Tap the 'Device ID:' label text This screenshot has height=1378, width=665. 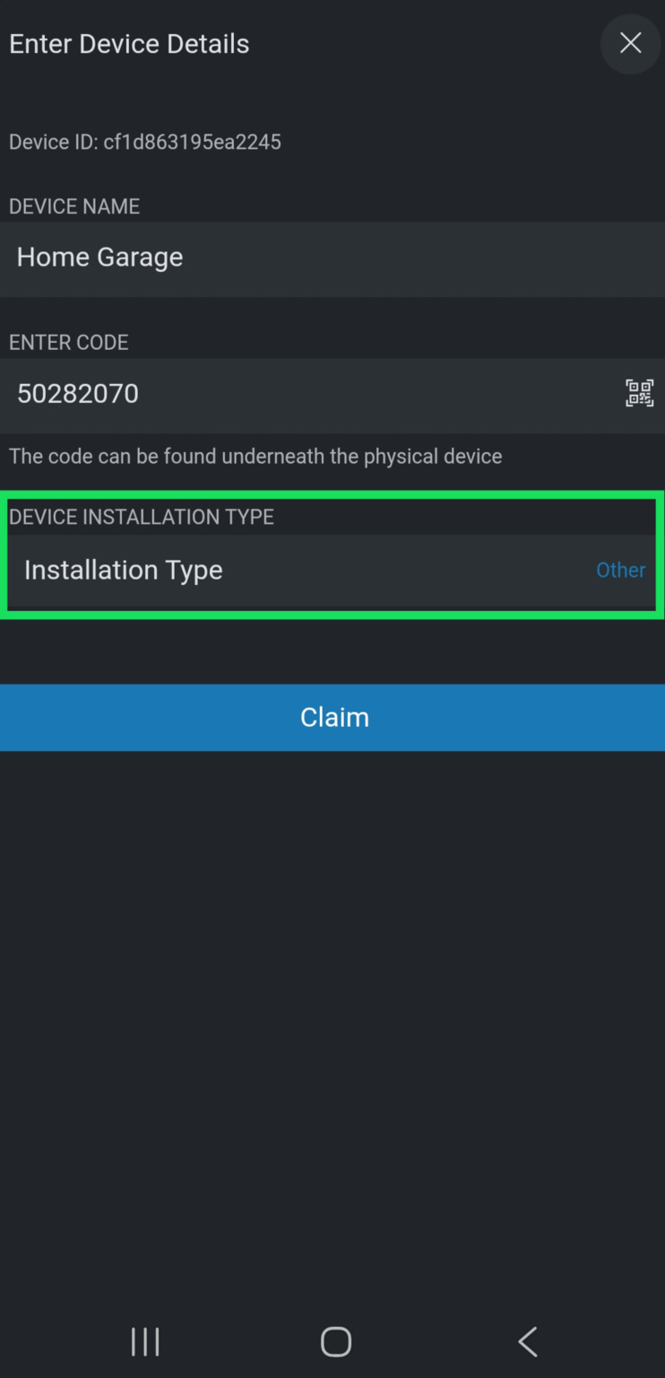coord(54,142)
